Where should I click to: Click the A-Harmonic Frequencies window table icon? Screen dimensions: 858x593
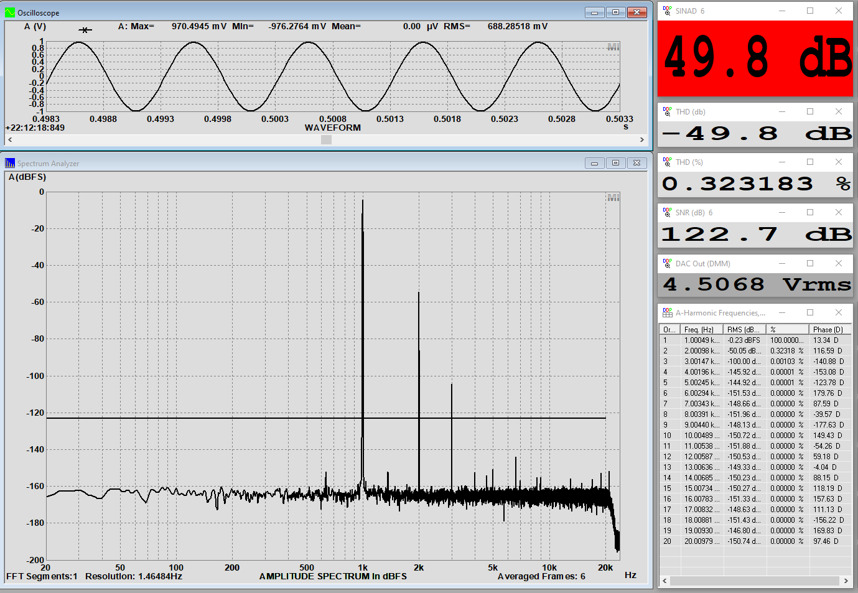click(x=668, y=312)
